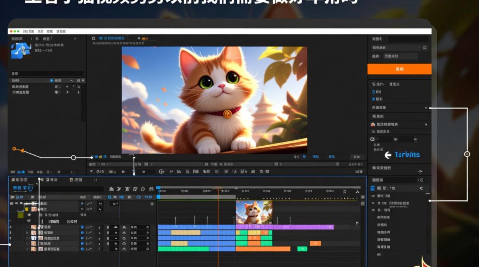479x267 pixels.
Task: Click the blue 3D project icon in the upper-left panel
Action: click(x=21, y=51)
